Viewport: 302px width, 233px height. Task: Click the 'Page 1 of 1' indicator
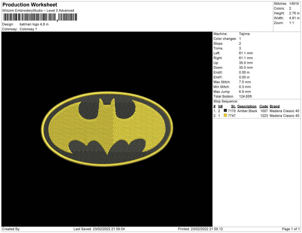[291, 229]
